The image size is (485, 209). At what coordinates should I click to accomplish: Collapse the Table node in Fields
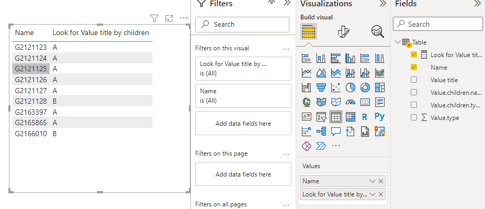(398, 42)
